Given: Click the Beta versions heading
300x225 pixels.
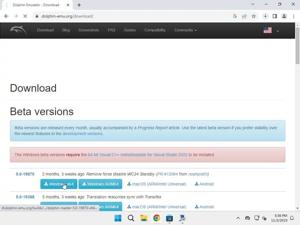Looking at the screenshot, I should 42,112.
